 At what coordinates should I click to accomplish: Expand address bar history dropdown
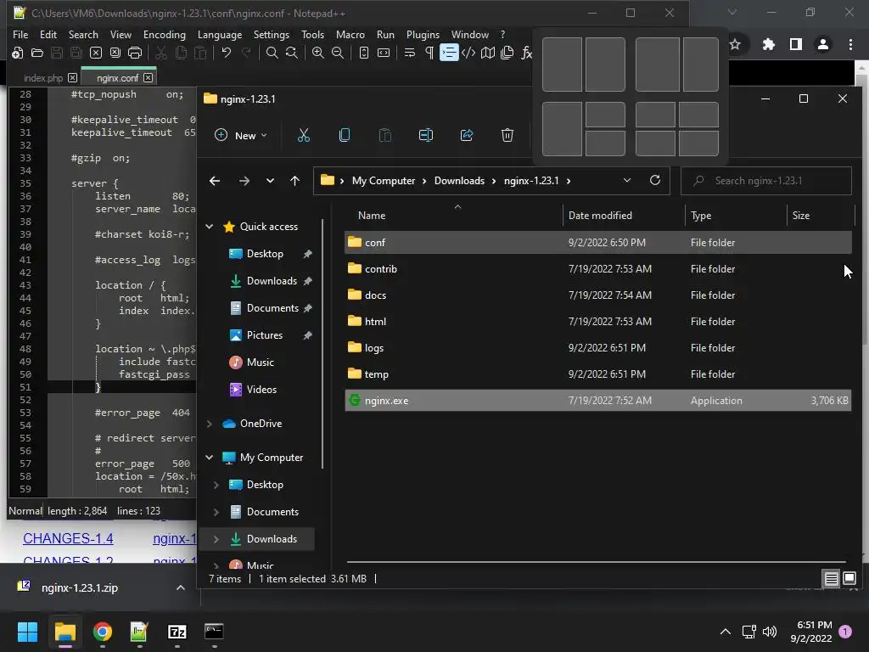[627, 181]
